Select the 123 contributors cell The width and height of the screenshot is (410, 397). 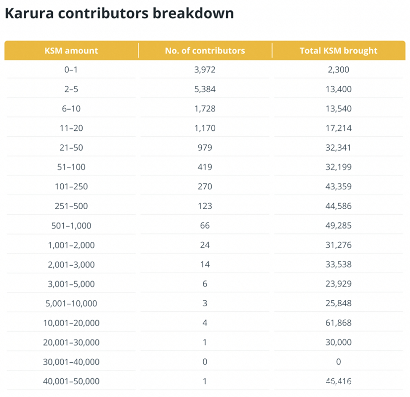(x=205, y=206)
